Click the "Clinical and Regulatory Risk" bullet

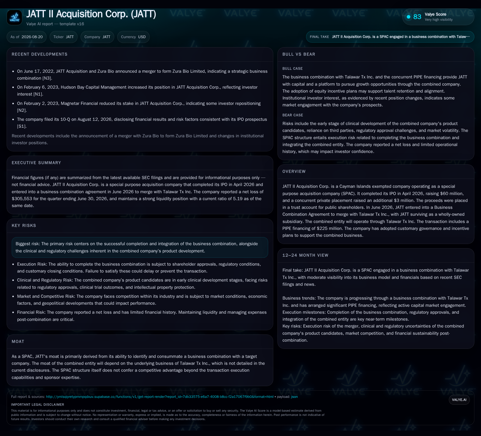click(142, 284)
